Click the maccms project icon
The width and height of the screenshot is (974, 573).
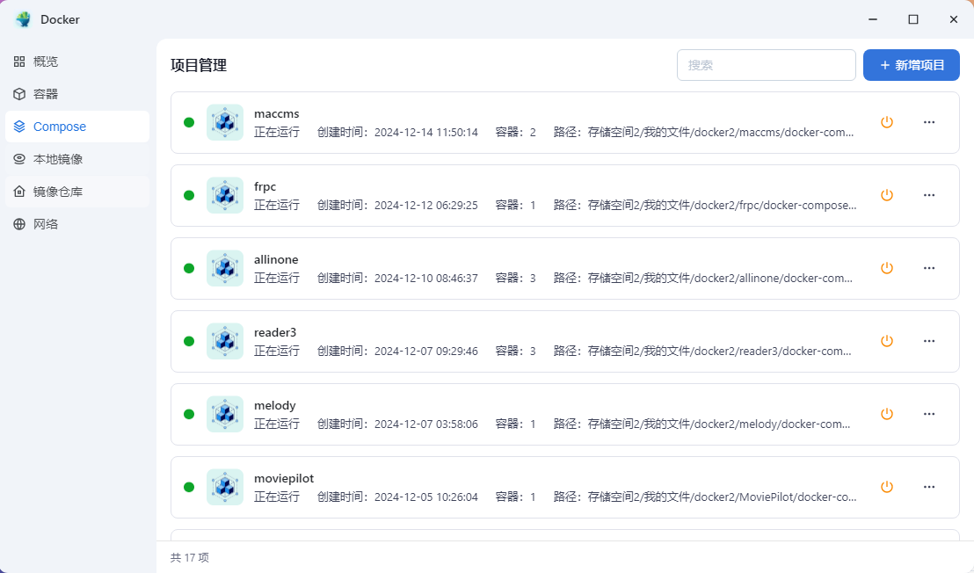point(225,122)
